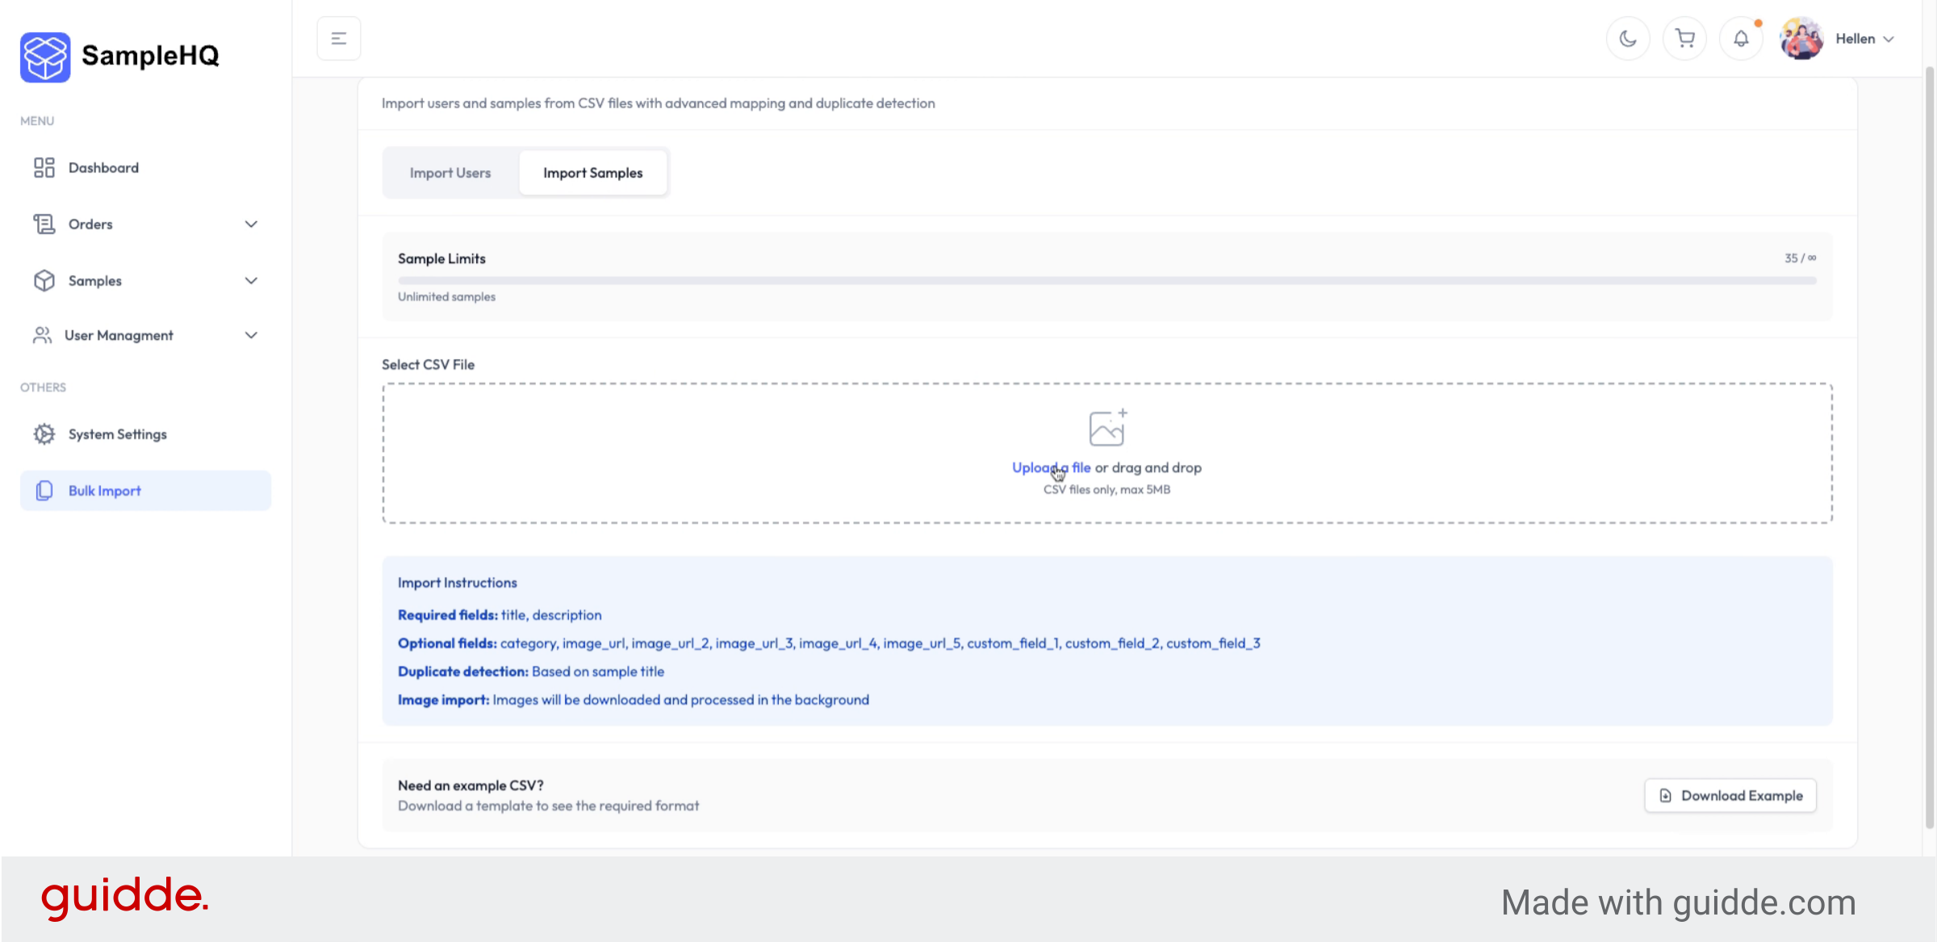Open the Hellen account dropdown
Screen dimensions: 1937x942
1864,38
